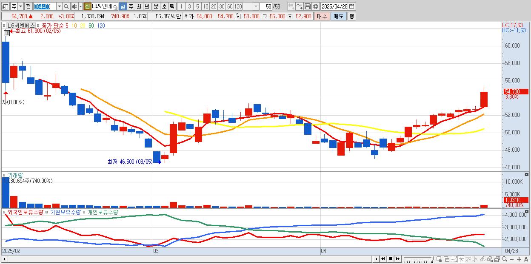Click the moving-average line icon at bottom
531x264 pixels.
pos(468,259)
